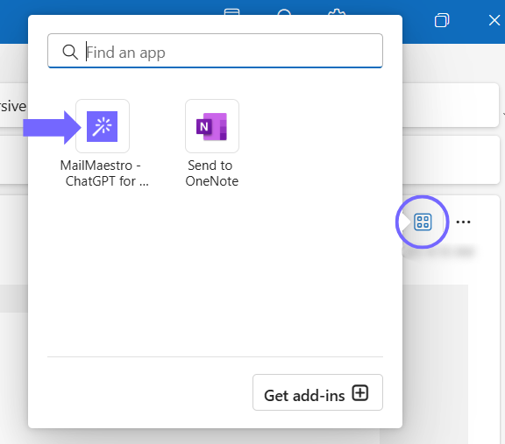Image resolution: width=505 pixels, height=444 pixels.
Task: Toggle the Apps grid icon in message toolbar
Action: click(423, 222)
